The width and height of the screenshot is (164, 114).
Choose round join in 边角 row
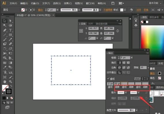124,68
